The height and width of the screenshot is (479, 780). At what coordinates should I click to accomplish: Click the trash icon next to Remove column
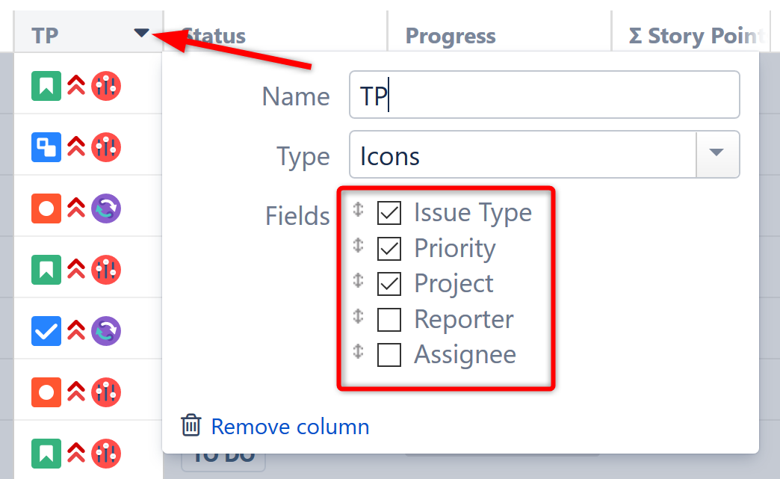[x=191, y=426]
